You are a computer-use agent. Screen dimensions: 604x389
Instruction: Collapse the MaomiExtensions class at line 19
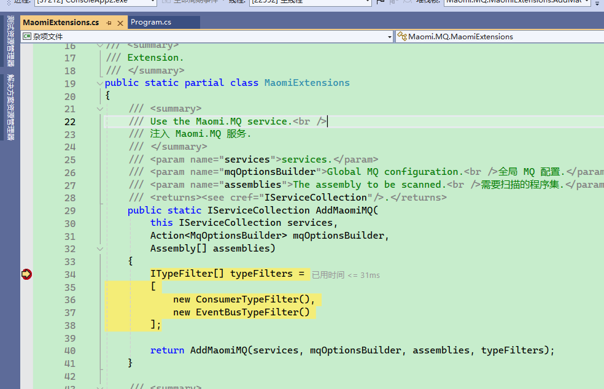[100, 83]
